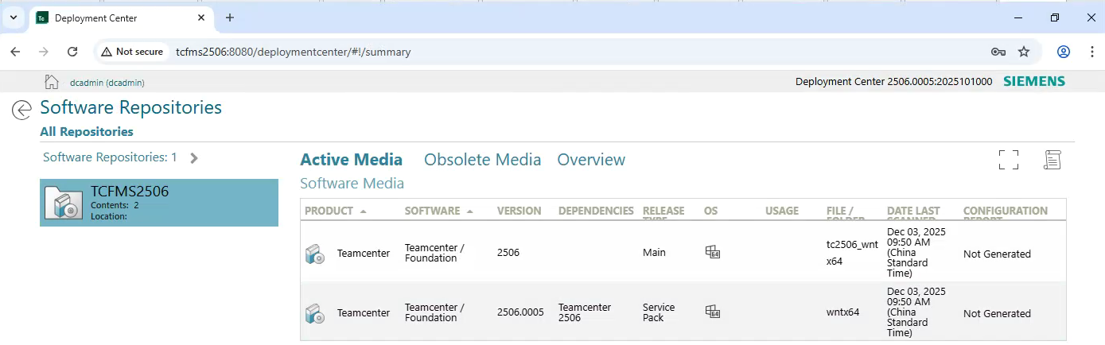Open the log scroll icon
The image size is (1105, 345).
click(1052, 159)
